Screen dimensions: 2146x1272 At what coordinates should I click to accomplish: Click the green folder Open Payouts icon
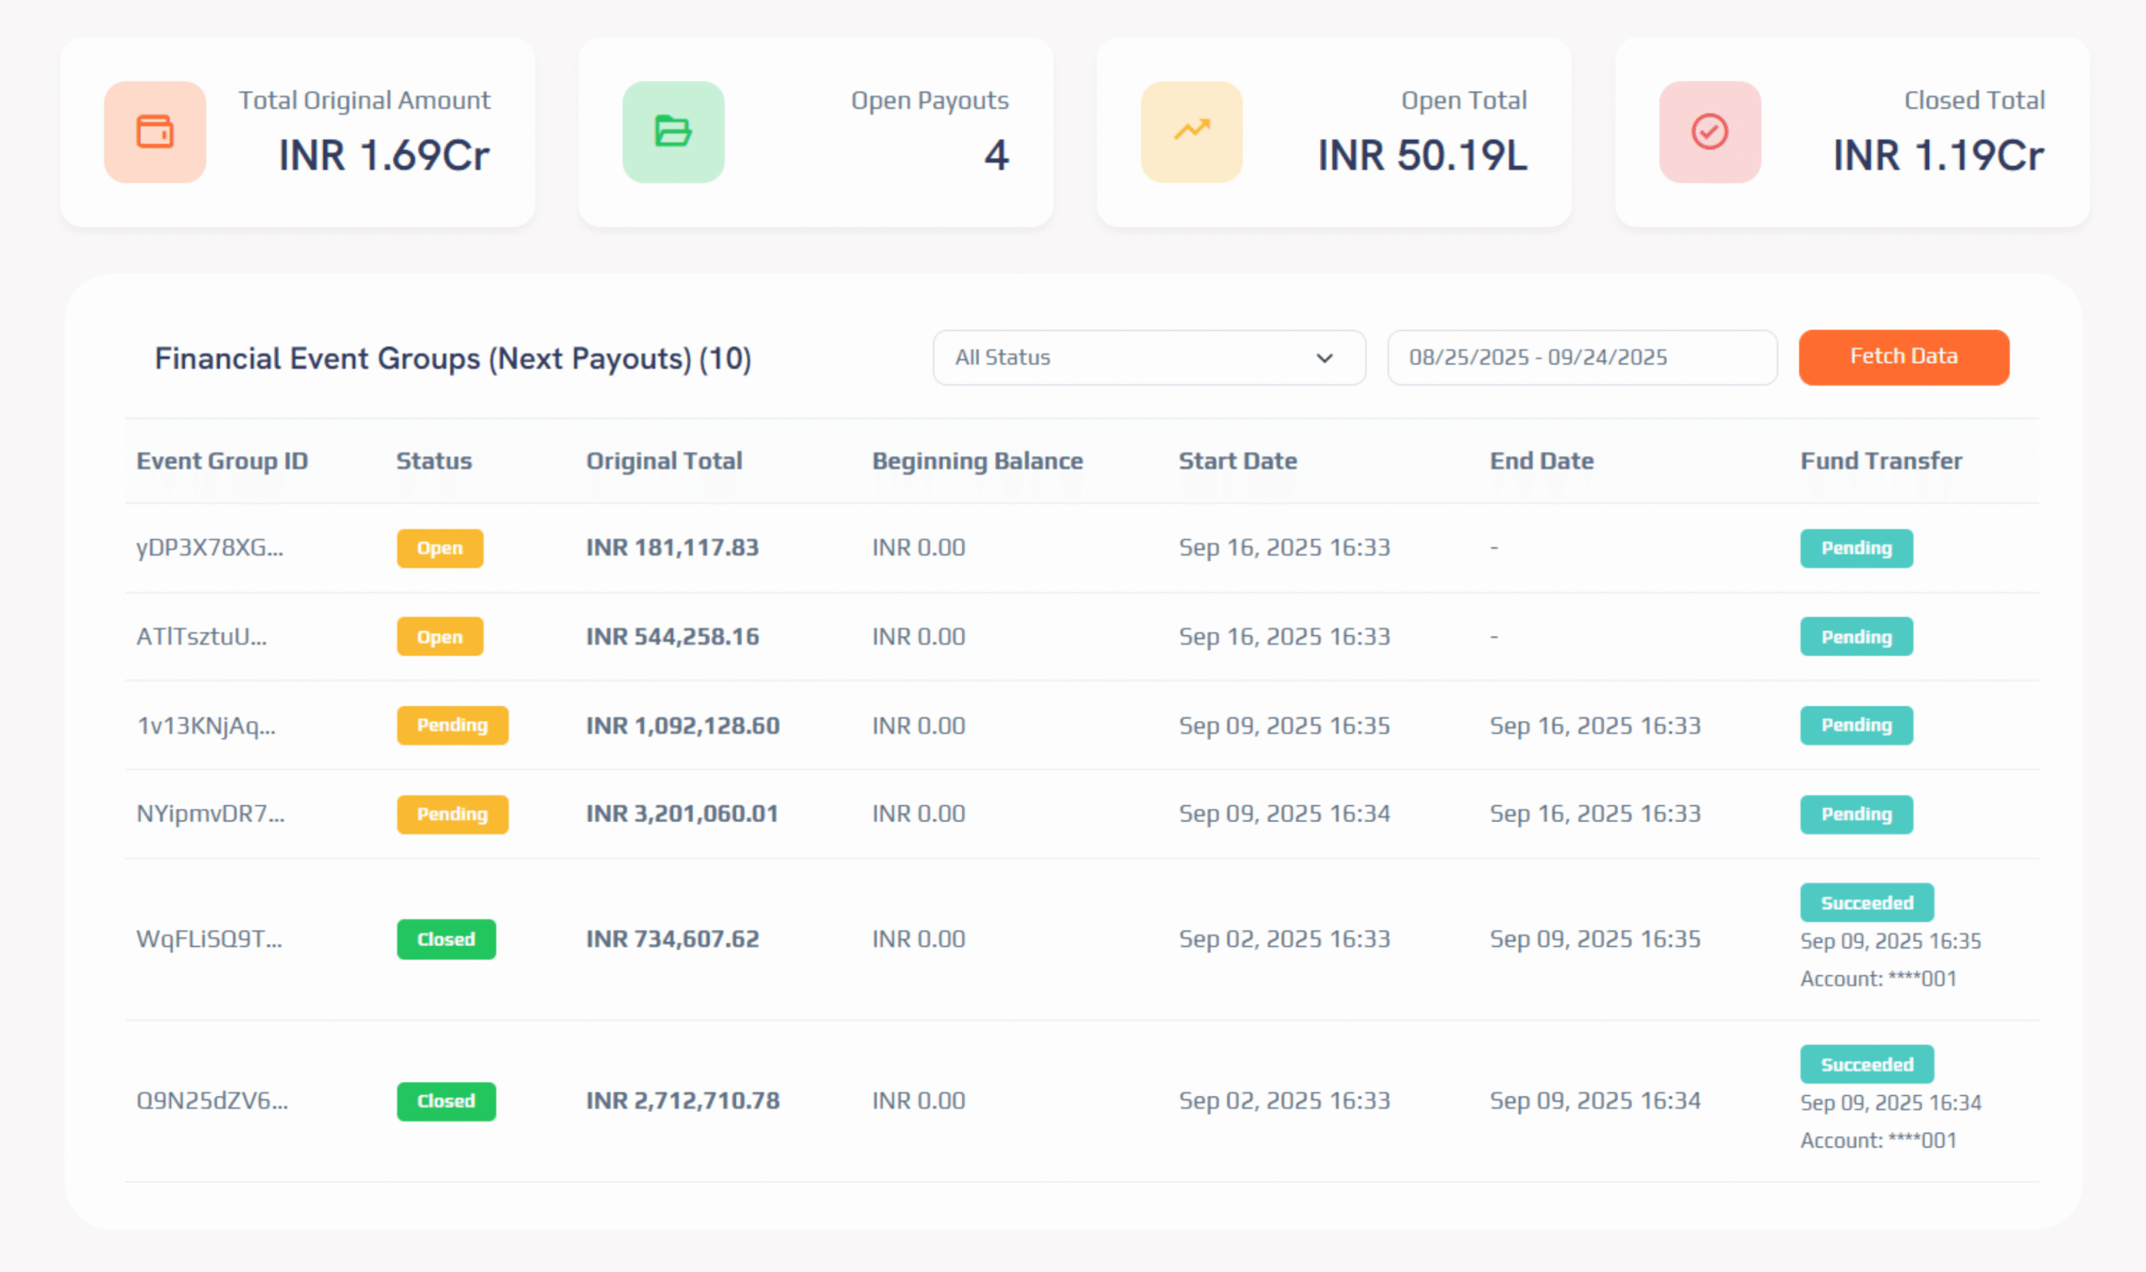coord(673,132)
